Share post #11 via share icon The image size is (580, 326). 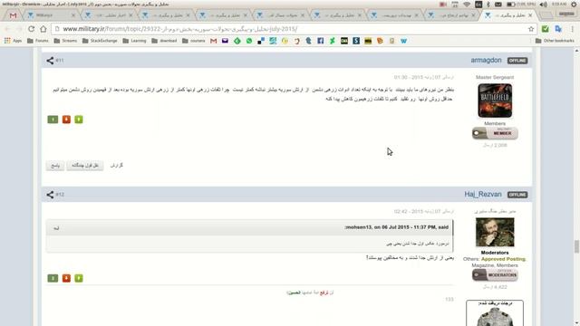pyautogui.click(x=50, y=61)
